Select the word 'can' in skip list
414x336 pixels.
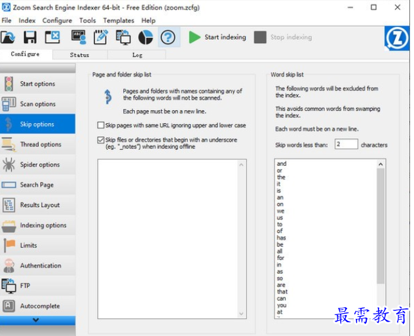pos(281,299)
